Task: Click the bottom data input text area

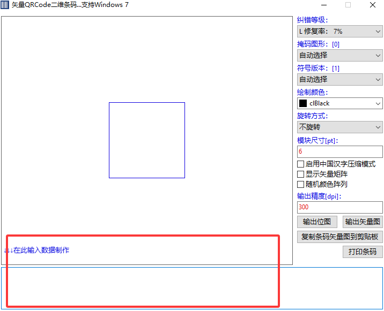Action: coord(192,288)
